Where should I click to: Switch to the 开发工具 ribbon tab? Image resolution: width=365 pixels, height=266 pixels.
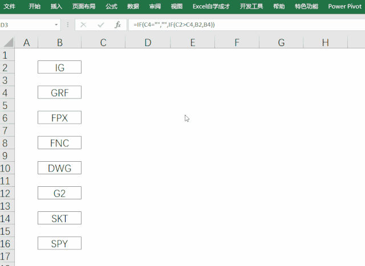click(252, 6)
